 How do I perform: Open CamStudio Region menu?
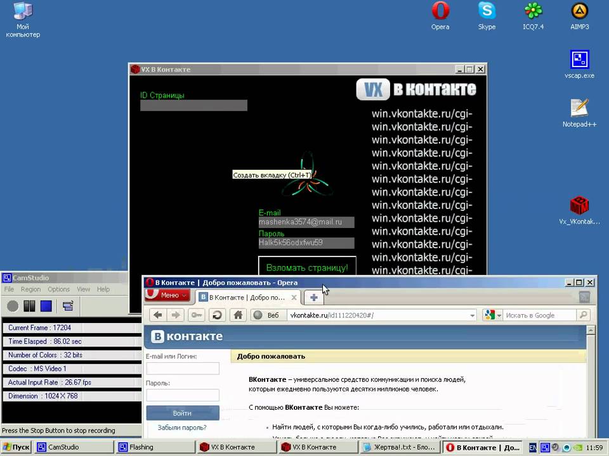coord(30,289)
